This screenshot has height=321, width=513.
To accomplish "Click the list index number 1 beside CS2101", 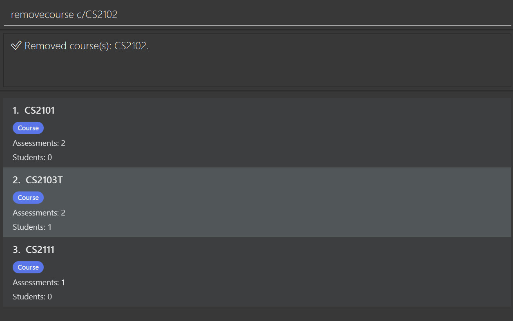I will pyautogui.click(x=14, y=110).
